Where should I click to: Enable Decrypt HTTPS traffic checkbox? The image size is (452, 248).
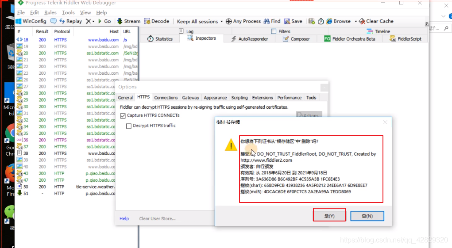tap(129, 126)
